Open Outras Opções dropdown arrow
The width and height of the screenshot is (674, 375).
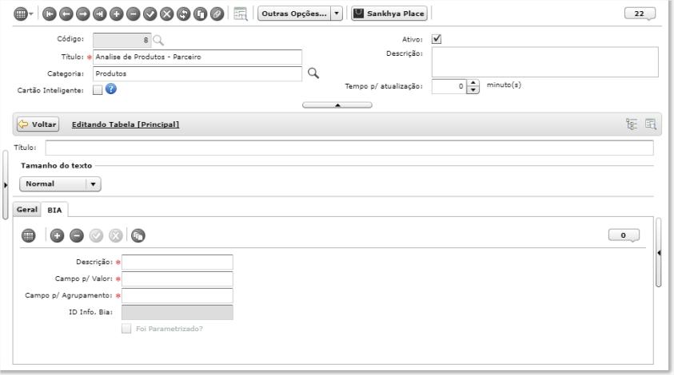coord(337,14)
